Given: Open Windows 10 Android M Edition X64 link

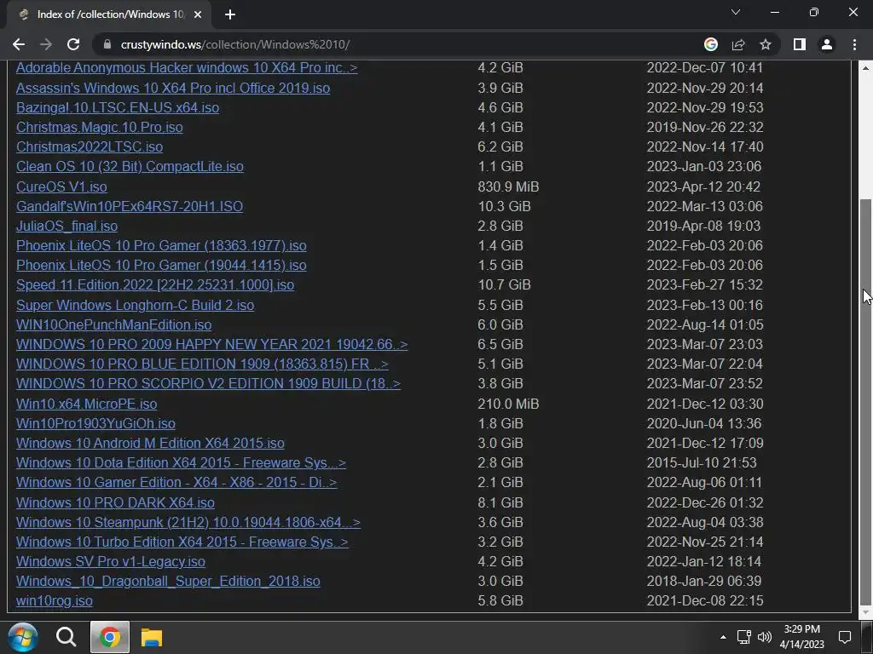Looking at the screenshot, I should click(x=150, y=443).
